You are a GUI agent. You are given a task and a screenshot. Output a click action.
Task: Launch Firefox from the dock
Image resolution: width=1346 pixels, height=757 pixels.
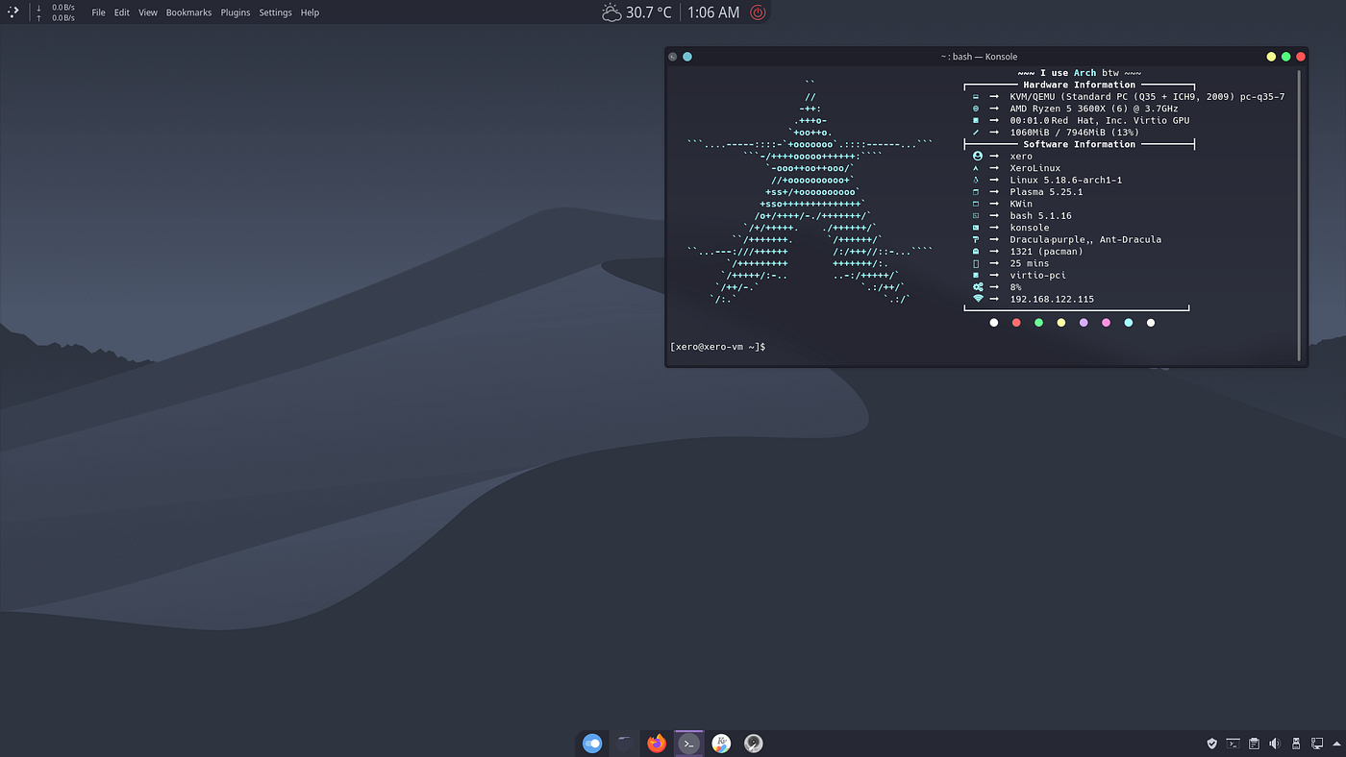click(x=657, y=743)
